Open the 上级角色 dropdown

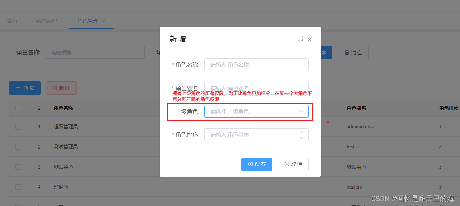(256, 111)
